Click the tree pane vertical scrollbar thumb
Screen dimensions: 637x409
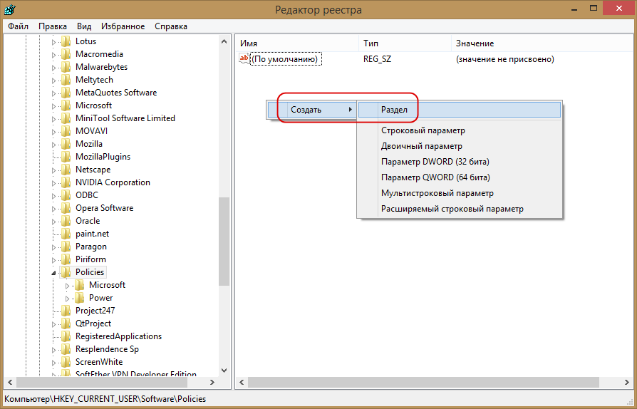click(x=224, y=242)
